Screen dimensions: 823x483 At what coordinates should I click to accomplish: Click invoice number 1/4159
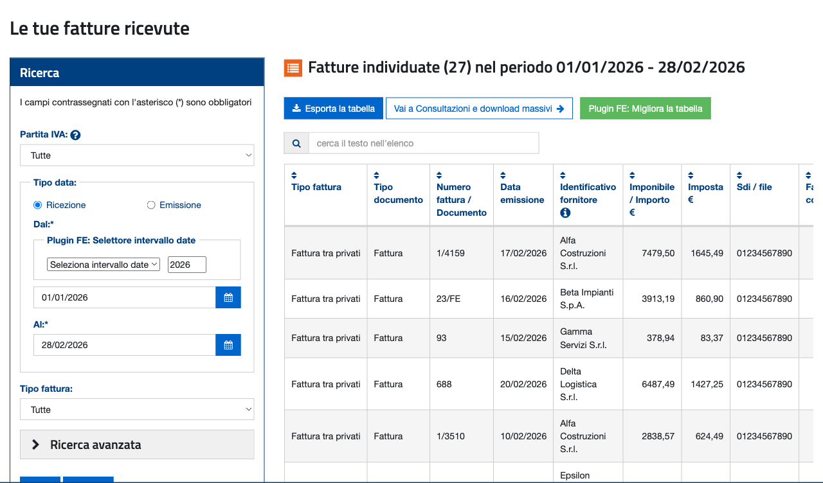[452, 253]
